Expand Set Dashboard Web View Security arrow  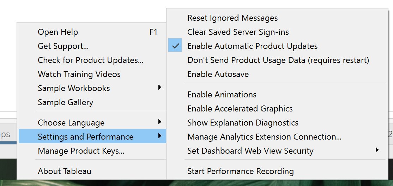click(x=377, y=150)
